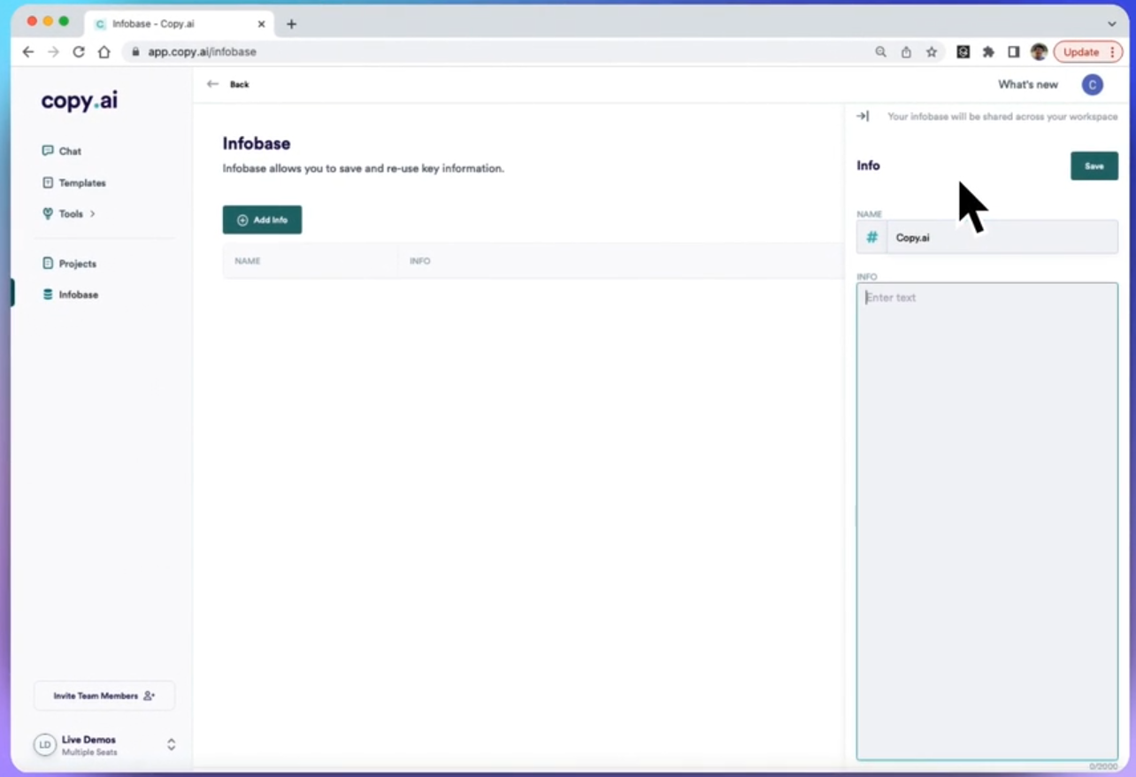
Task: Click the infobase shared-workspace notice text
Action: pyautogui.click(x=1002, y=117)
